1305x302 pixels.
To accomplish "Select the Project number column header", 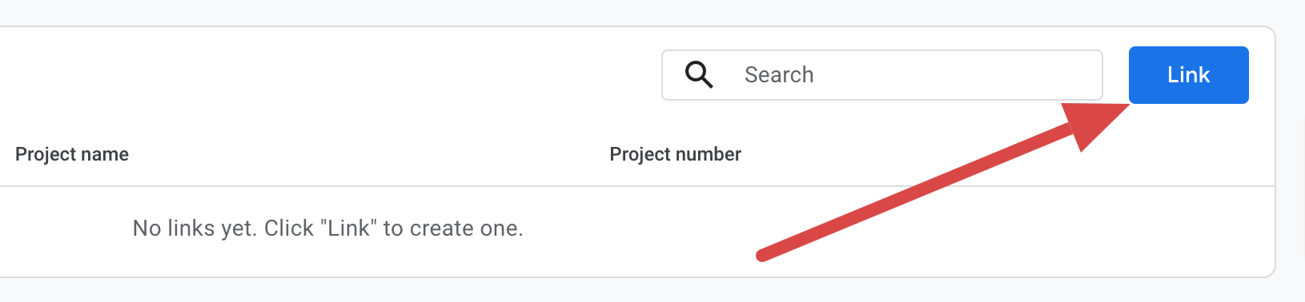I will pyautogui.click(x=675, y=154).
